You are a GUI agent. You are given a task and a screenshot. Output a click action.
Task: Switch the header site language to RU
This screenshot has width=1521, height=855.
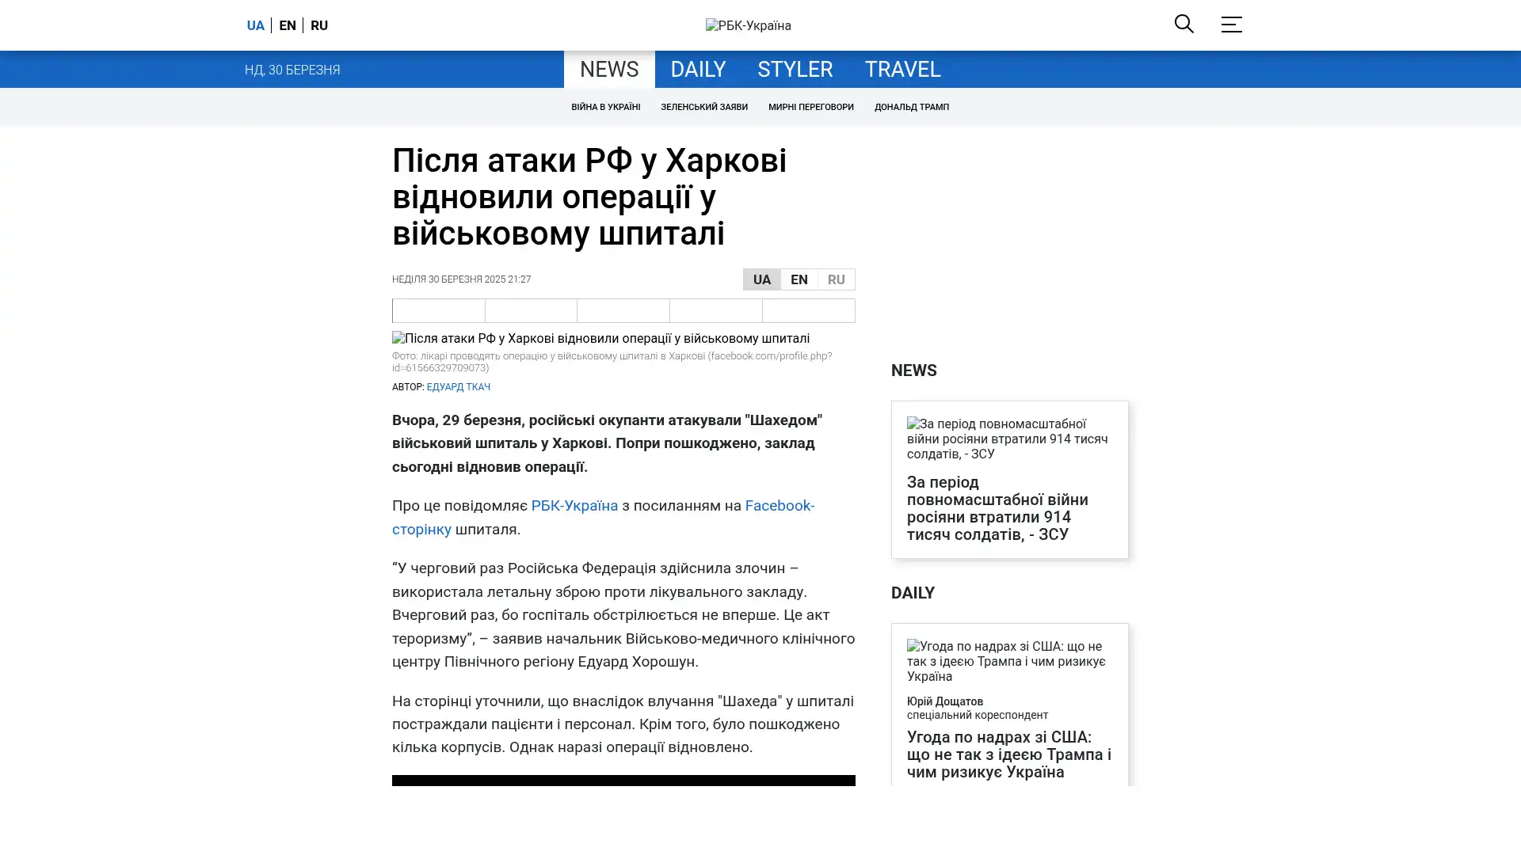[x=318, y=25]
